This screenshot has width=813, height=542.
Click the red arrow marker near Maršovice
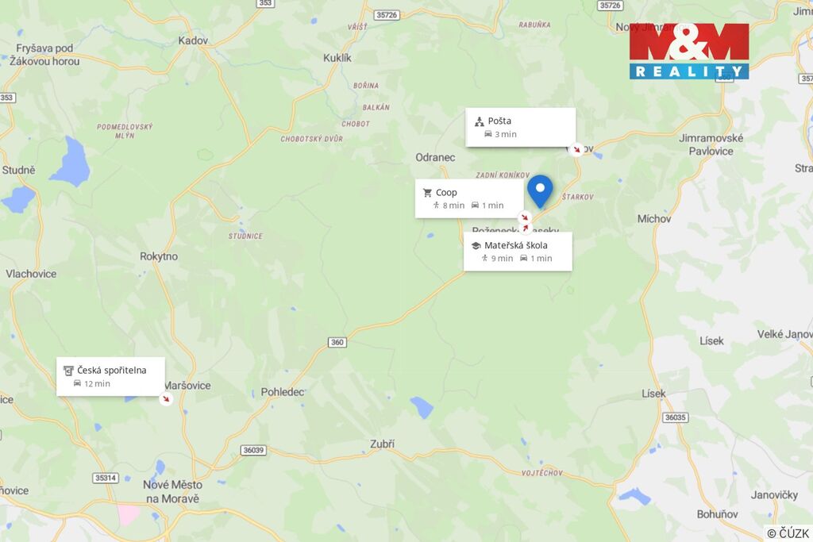(166, 398)
